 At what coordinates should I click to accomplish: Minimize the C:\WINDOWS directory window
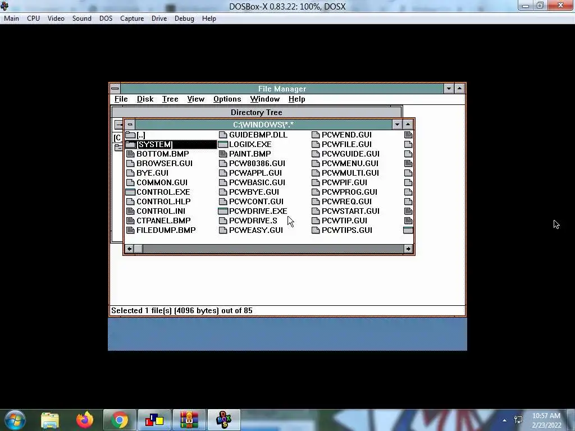(x=397, y=125)
